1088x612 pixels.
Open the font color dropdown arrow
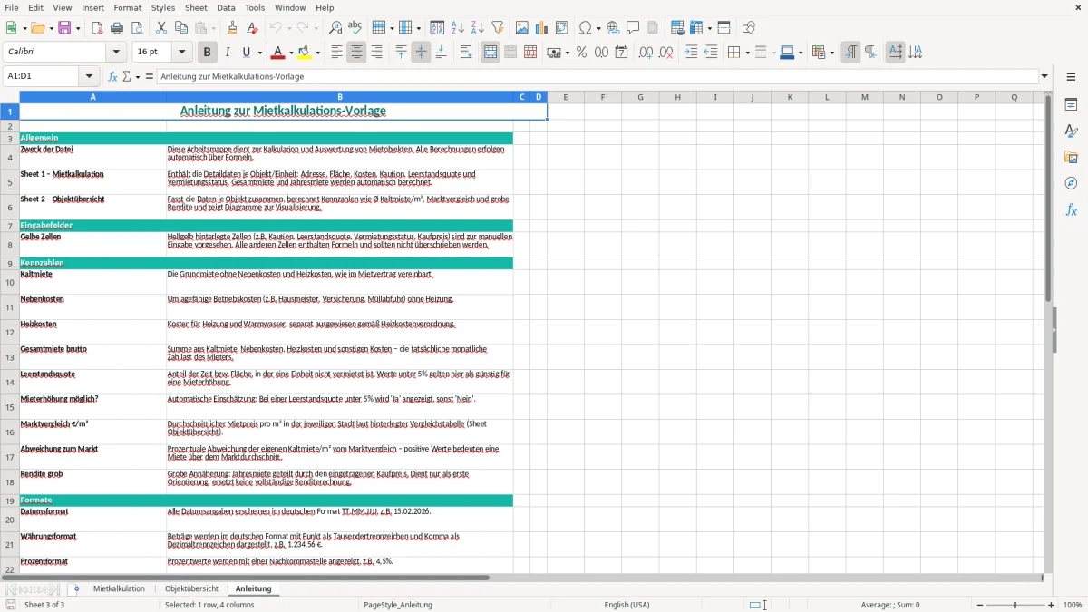[x=291, y=53]
